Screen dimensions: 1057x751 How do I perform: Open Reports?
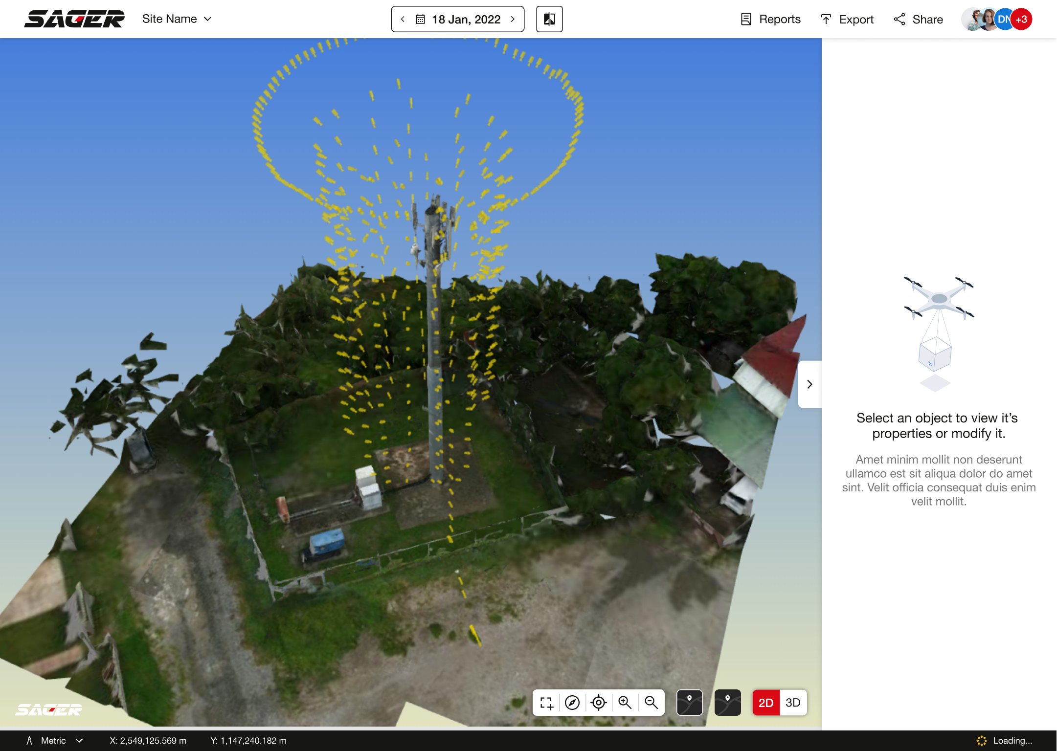tap(770, 19)
